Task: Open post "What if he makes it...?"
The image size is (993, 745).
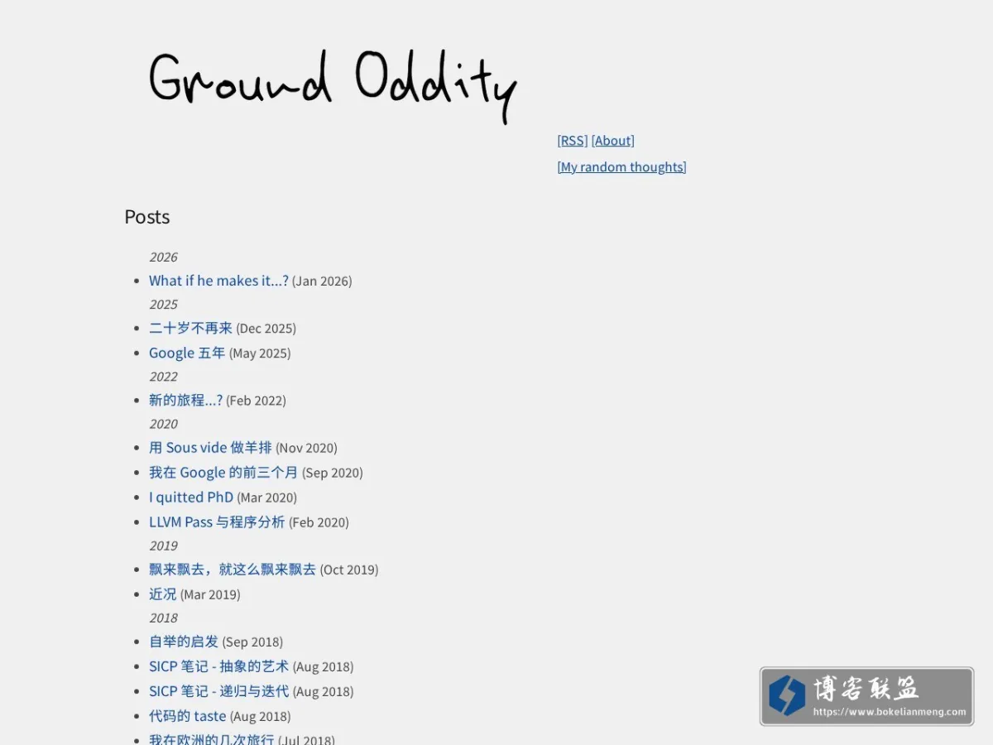Action: pyautogui.click(x=218, y=281)
